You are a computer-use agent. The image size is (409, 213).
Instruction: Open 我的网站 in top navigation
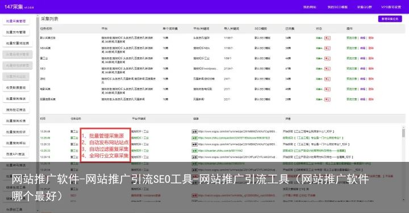310,7
